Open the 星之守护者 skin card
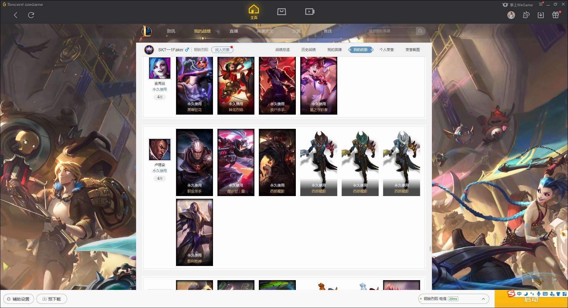 click(x=319, y=86)
